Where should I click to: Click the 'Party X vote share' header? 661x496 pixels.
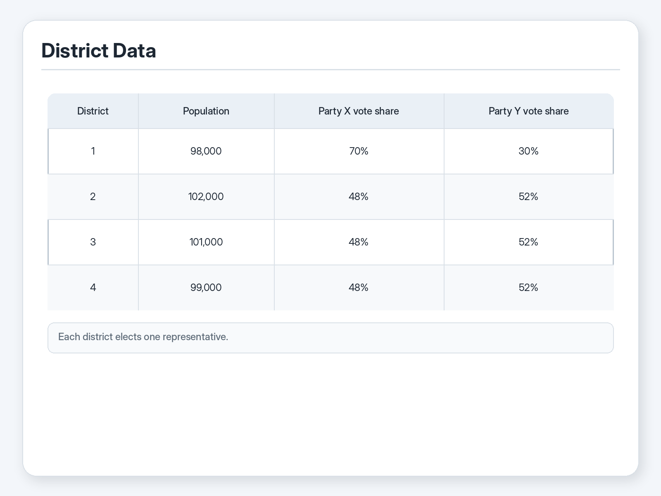(359, 111)
